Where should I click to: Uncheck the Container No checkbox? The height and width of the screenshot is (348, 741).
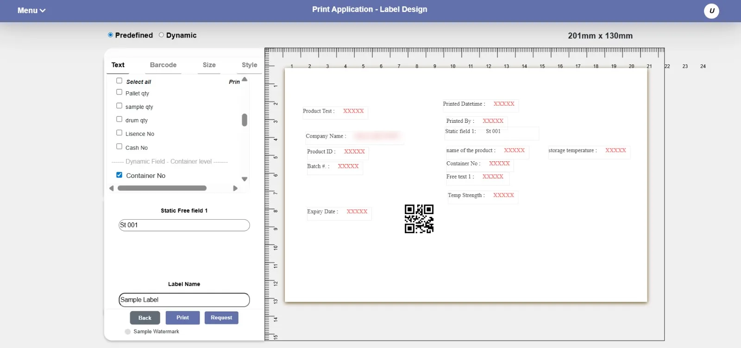pos(119,175)
